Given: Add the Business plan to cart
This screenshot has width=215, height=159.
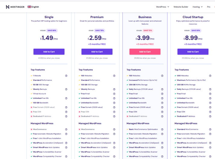Looking at the screenshot, I should [x=145, y=52].
